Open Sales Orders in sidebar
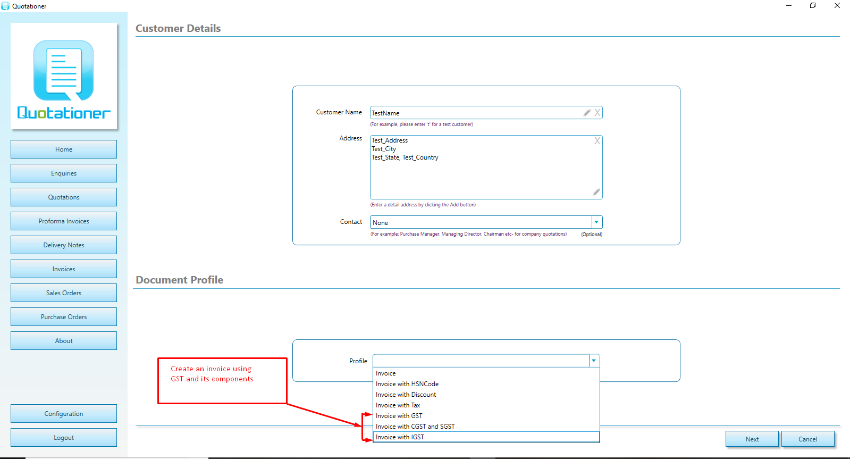This screenshot has width=850, height=459. (64, 293)
